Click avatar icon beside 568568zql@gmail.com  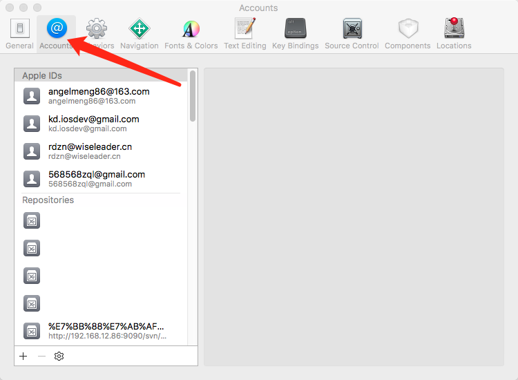(32, 179)
